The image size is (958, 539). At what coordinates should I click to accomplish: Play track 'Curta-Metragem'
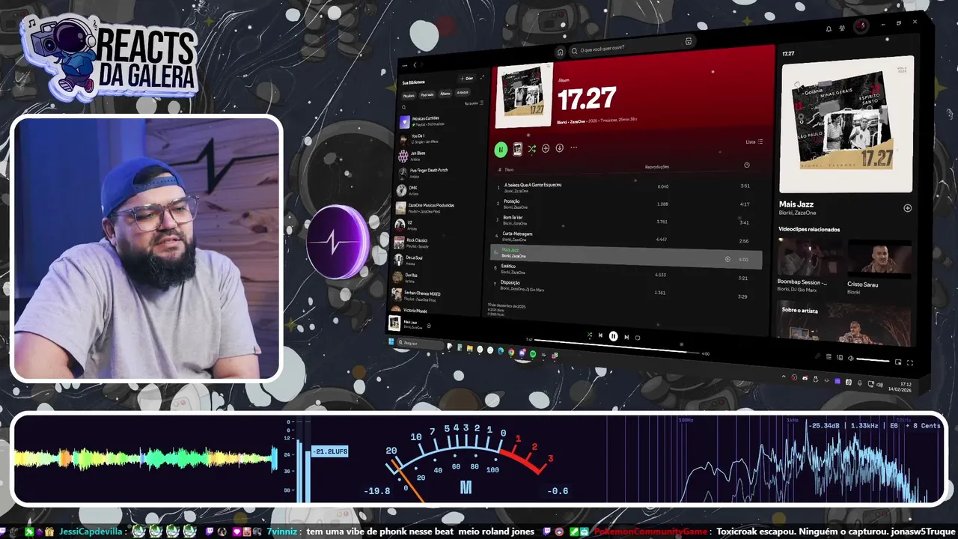[x=626, y=237]
